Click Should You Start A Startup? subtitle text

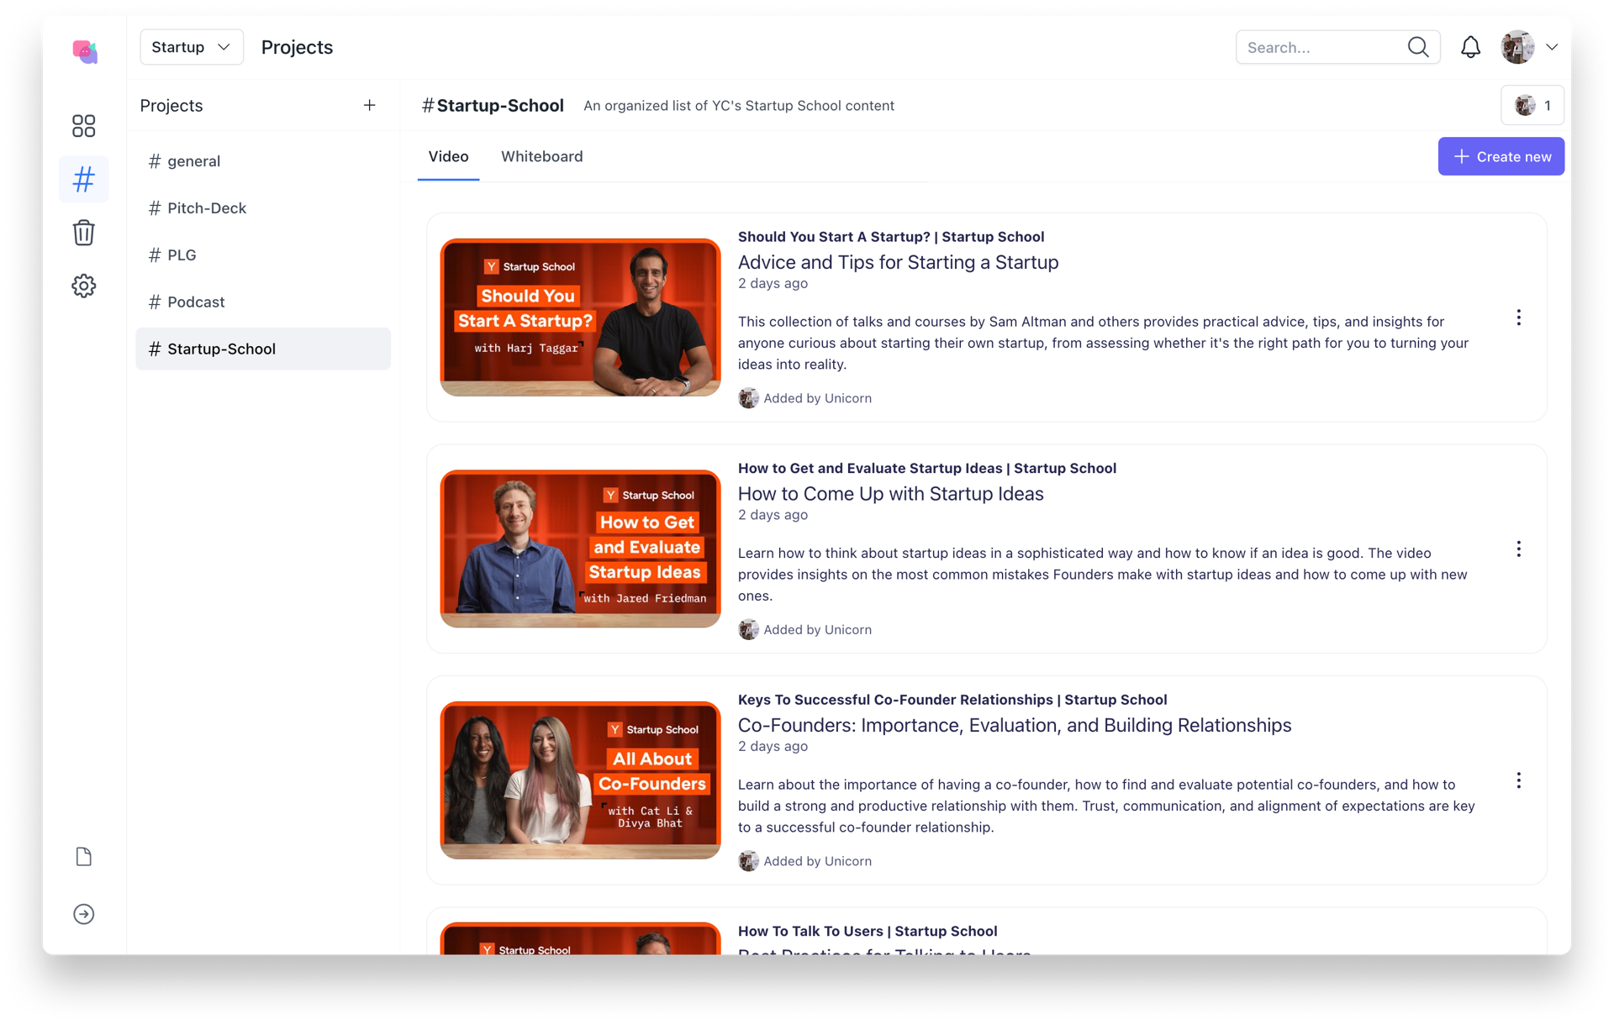click(891, 237)
